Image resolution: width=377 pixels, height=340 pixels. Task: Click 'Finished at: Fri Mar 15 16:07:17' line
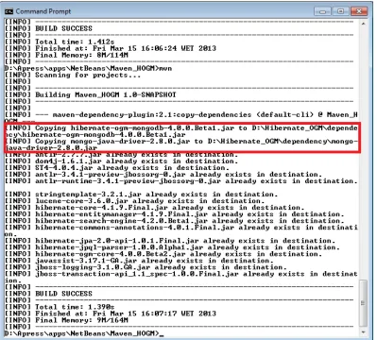click(x=111, y=314)
